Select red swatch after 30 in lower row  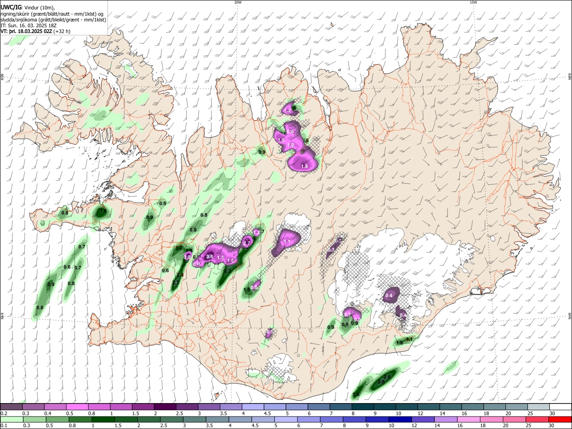coord(560,420)
